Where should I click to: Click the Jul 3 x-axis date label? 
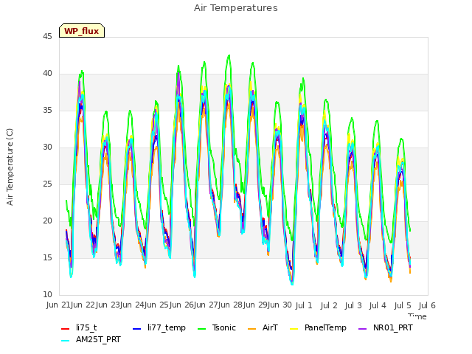tap(353, 305)
